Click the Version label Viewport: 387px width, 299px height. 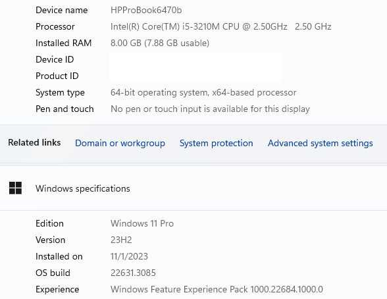coord(50,240)
